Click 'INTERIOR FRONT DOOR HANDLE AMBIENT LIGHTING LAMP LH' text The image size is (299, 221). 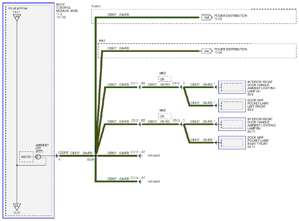pyautogui.click(x=261, y=87)
